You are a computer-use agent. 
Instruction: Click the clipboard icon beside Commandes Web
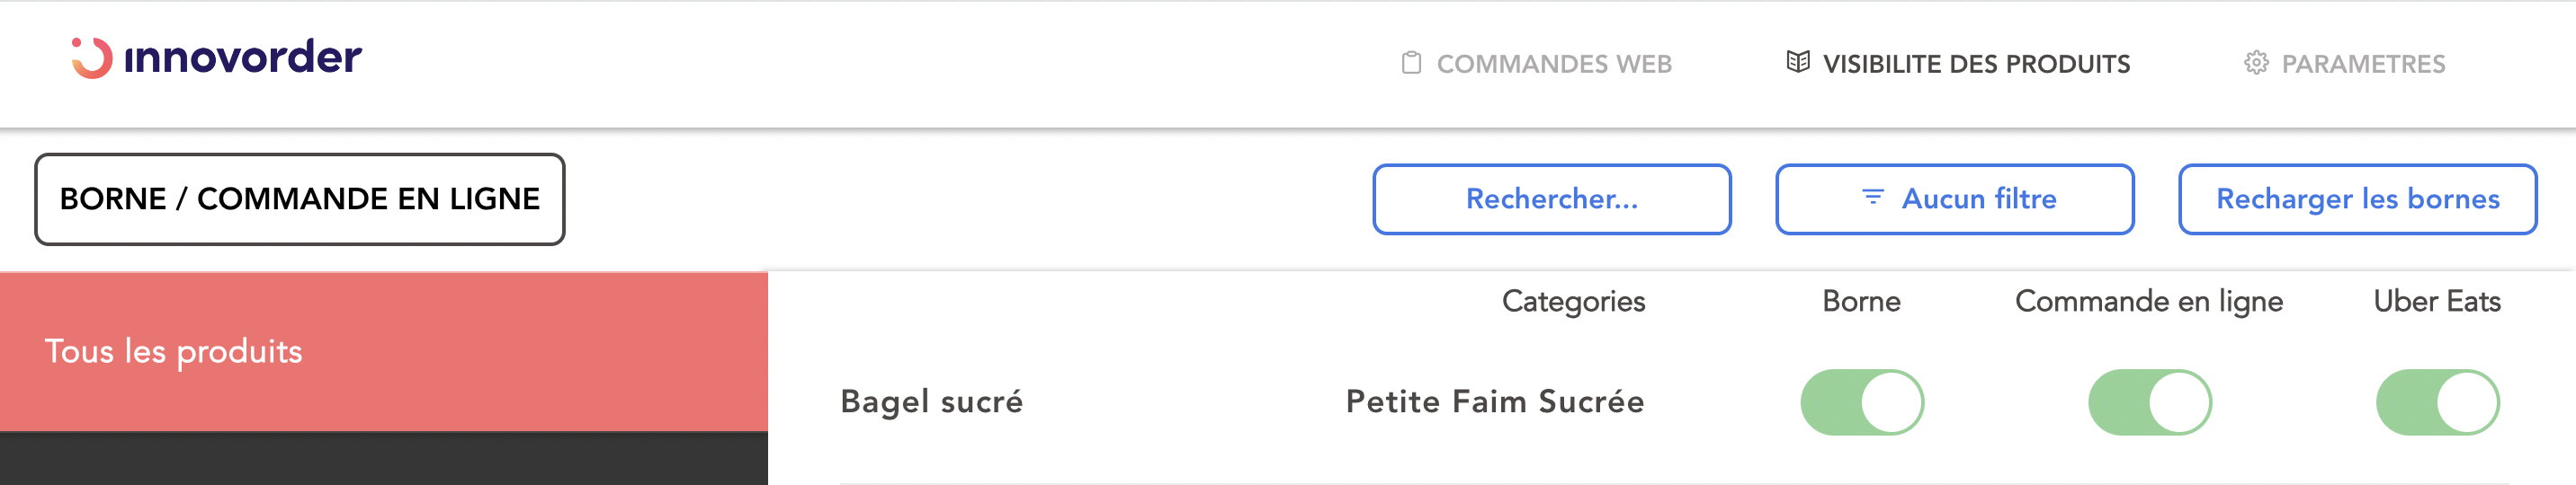pos(1411,63)
